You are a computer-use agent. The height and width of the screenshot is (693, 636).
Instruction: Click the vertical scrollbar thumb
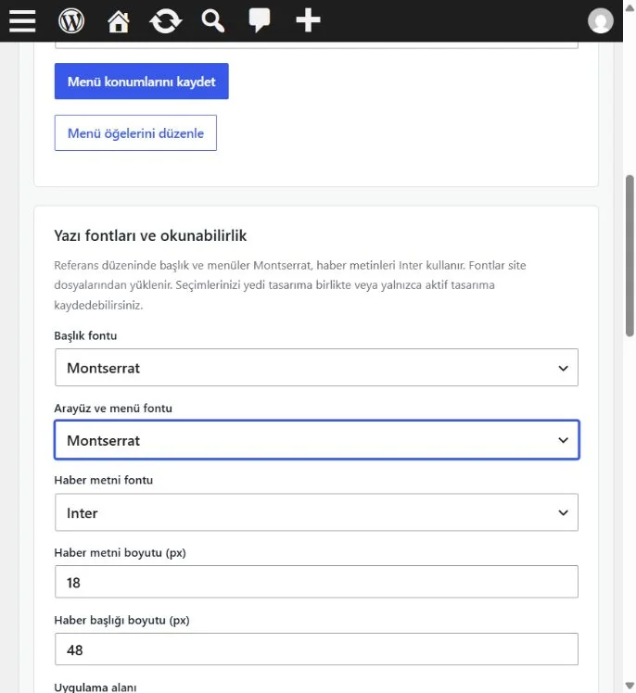[630, 256]
